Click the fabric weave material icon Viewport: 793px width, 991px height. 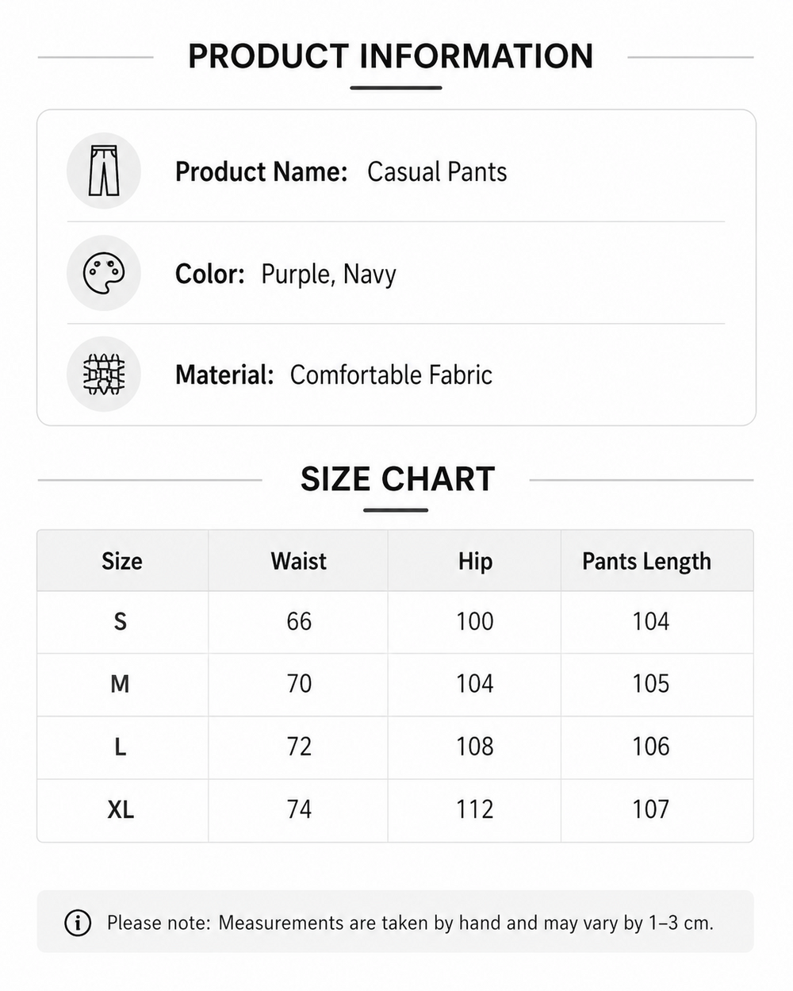click(x=104, y=375)
